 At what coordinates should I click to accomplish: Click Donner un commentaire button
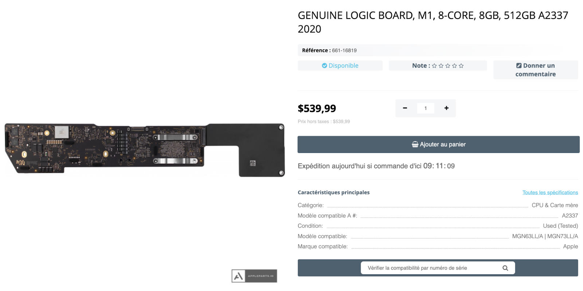click(x=535, y=70)
